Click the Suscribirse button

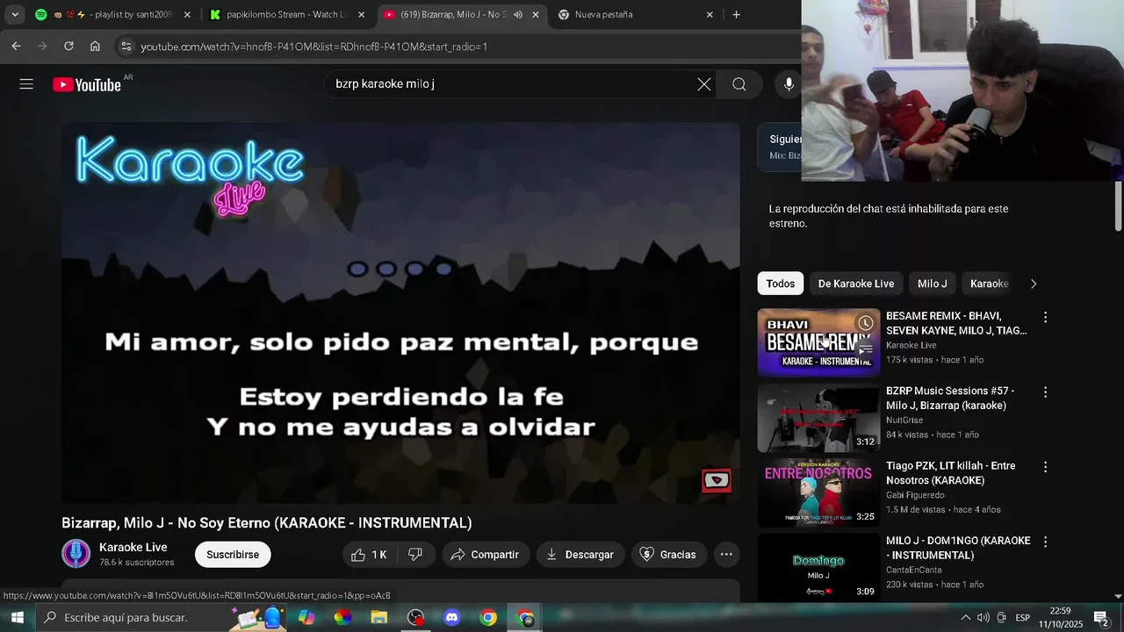pyautogui.click(x=233, y=555)
